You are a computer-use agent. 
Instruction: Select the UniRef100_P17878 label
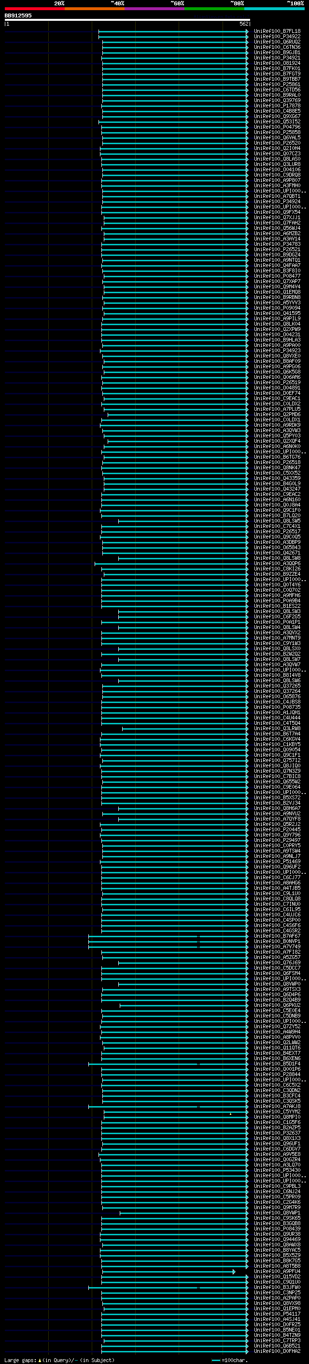pos(277,105)
